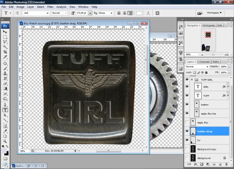Select the Background copy layer thumbnail

coord(193,149)
